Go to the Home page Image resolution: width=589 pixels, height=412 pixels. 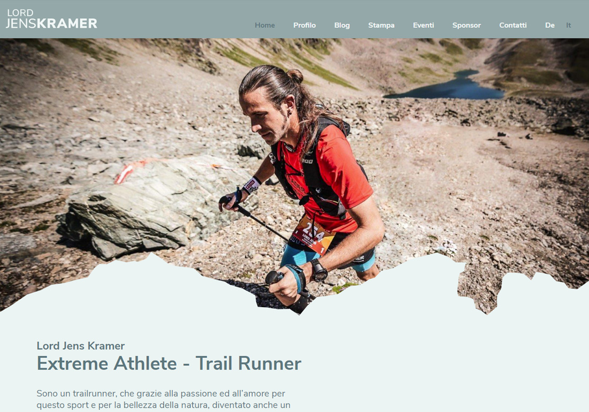click(265, 25)
